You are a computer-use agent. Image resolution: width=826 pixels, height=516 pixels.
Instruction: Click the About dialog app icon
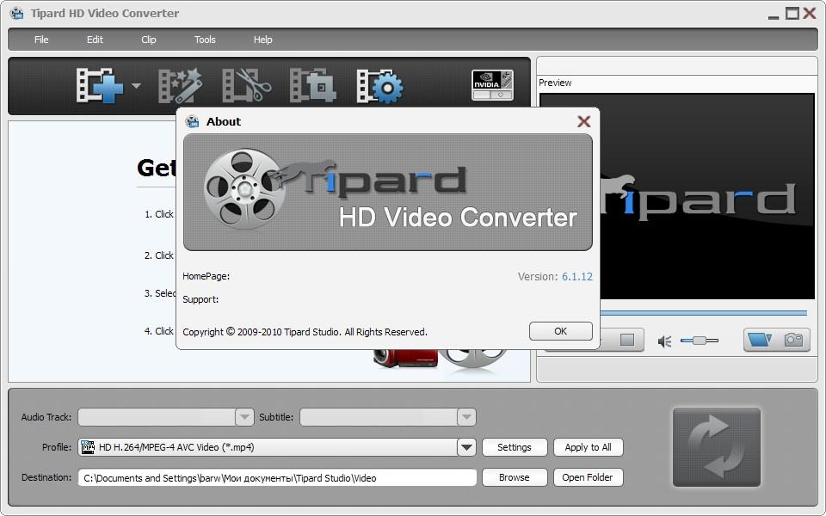192,121
